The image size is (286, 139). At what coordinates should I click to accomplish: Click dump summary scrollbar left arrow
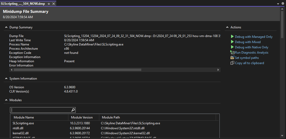click(12, 70)
